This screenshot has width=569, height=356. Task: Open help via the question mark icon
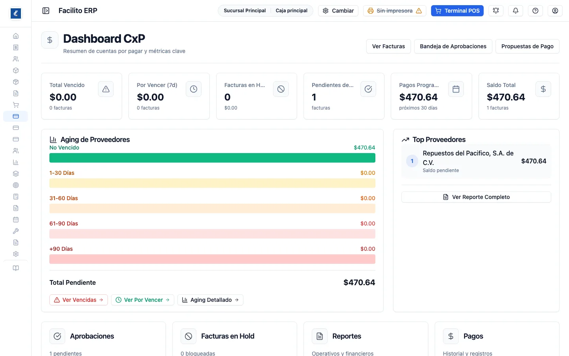pos(535,11)
